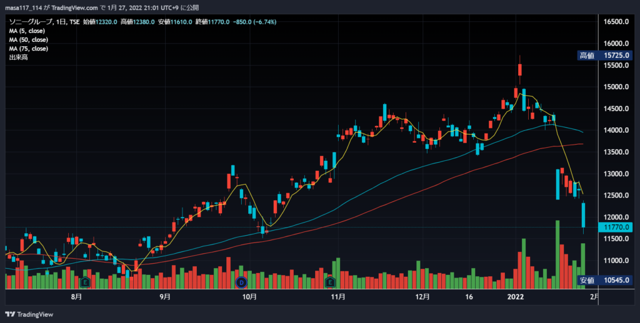The image size is (640, 323).
Task: Click the 14000.0 price axis label
Action: (616, 130)
